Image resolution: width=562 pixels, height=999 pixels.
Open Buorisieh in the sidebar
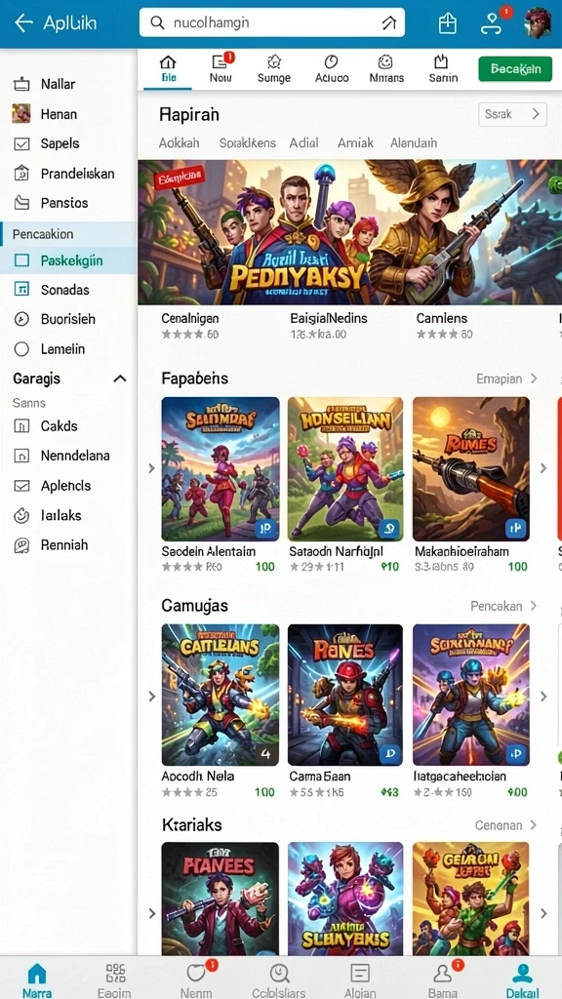point(68,319)
